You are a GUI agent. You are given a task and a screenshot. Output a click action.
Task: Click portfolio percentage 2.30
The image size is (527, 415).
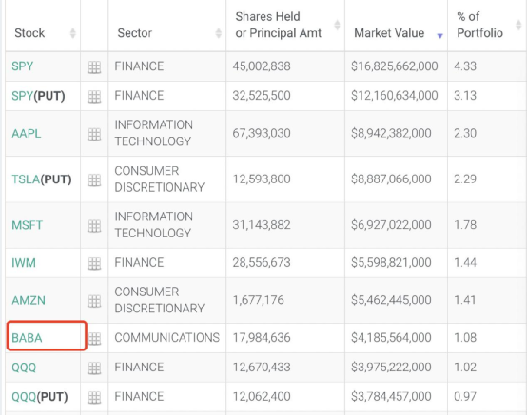[x=465, y=133]
